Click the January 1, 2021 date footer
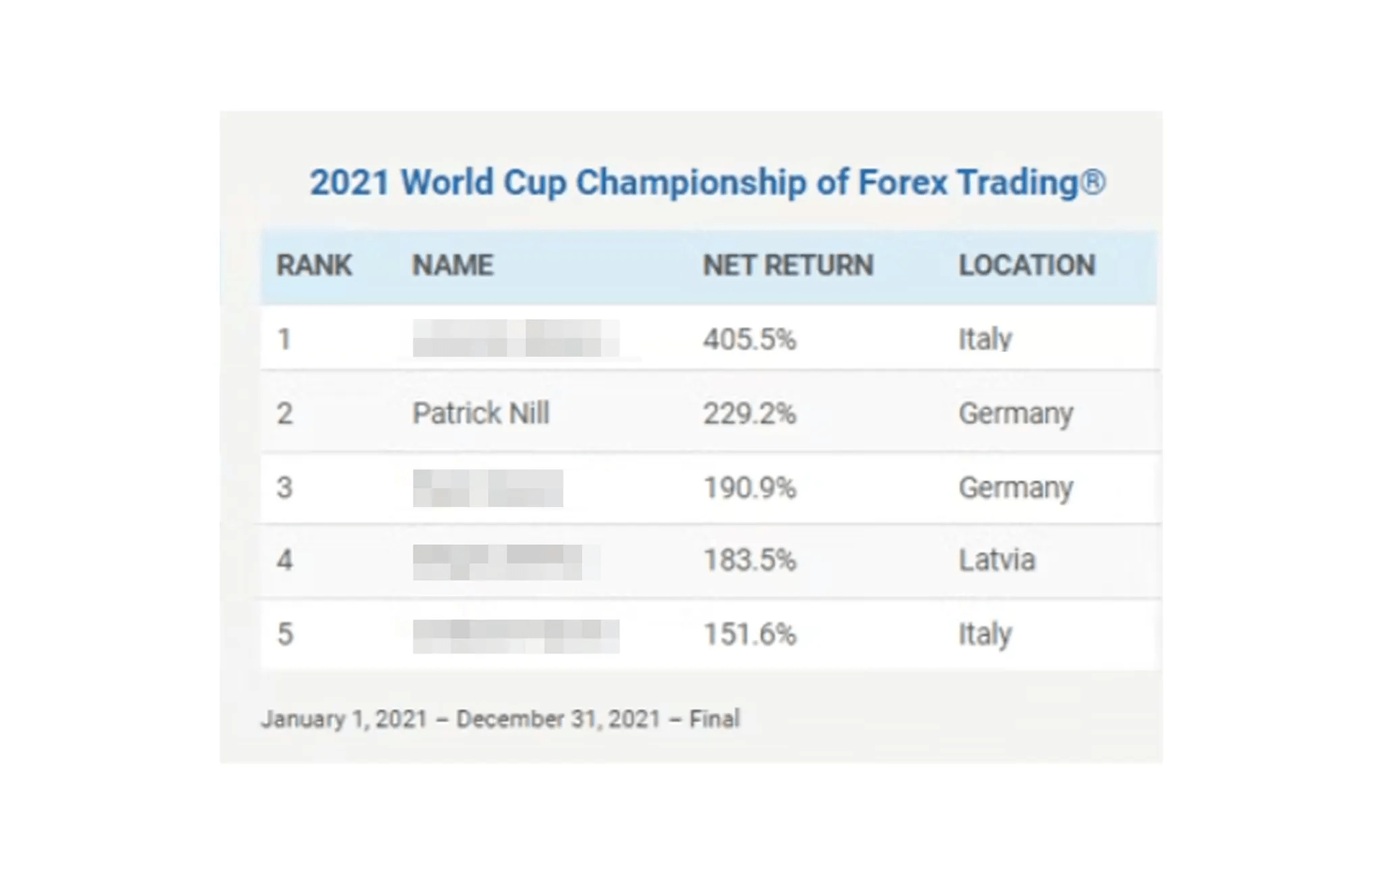 tap(500, 719)
